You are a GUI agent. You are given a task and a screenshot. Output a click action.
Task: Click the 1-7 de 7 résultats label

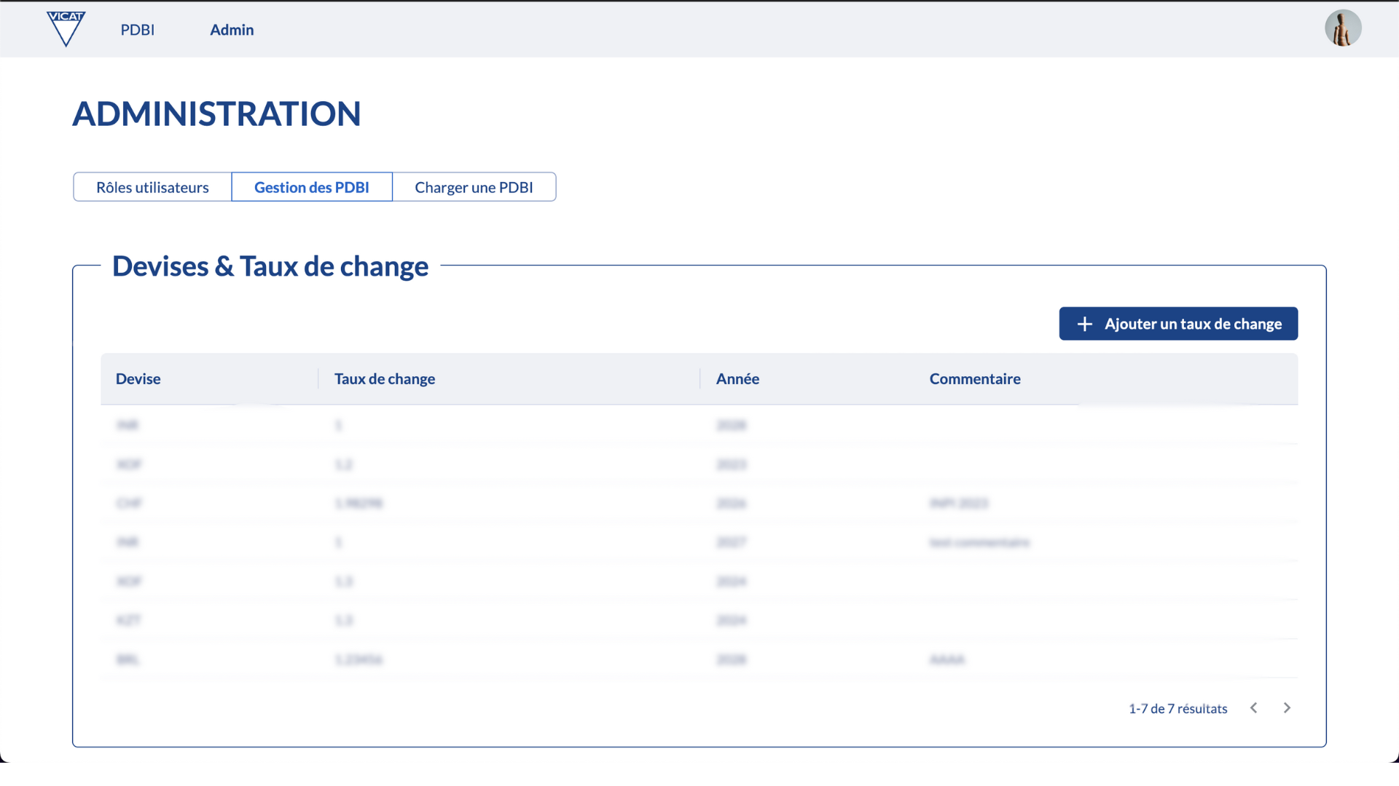1177,707
